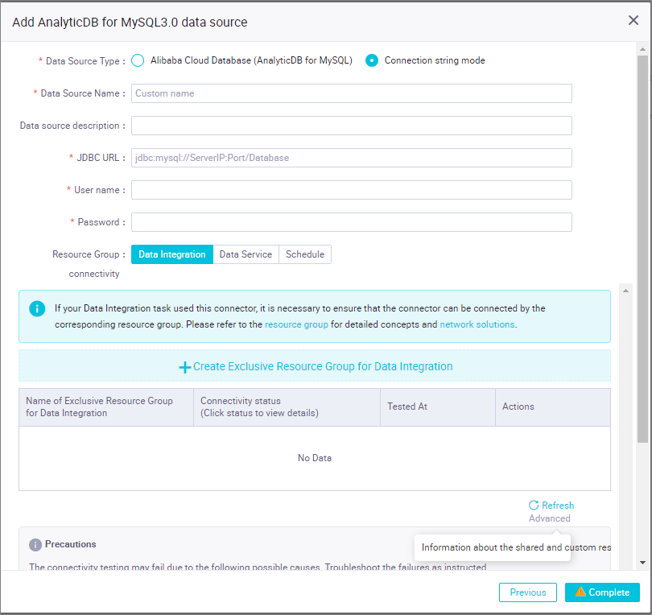Click the Precautions info icon
Image resolution: width=652 pixels, height=615 pixels.
35,545
